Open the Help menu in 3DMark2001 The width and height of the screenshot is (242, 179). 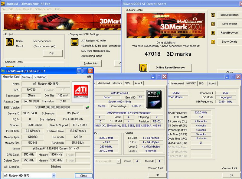[x=58, y=9]
